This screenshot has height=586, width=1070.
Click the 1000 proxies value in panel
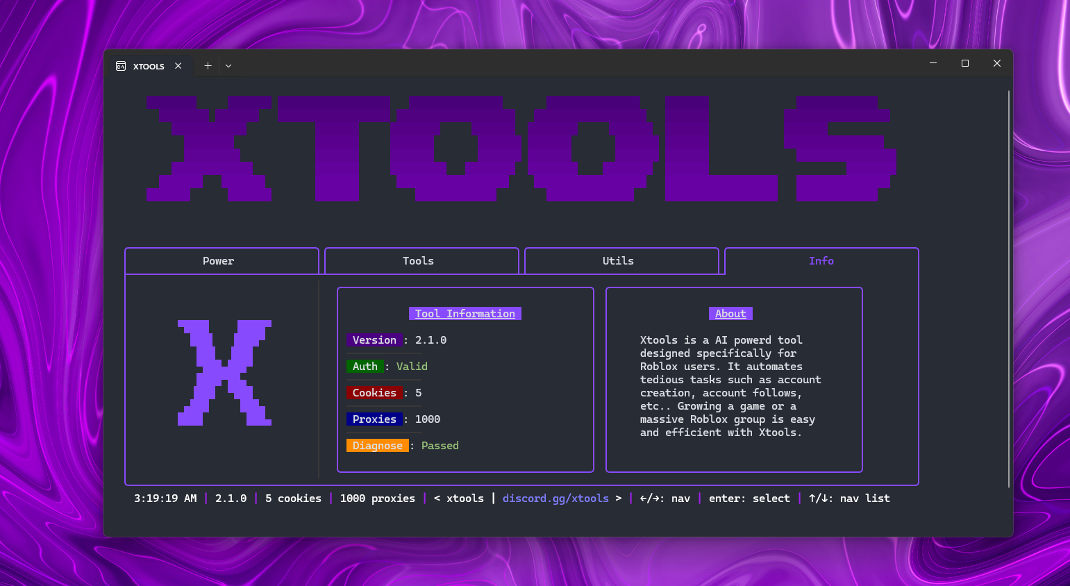428,419
